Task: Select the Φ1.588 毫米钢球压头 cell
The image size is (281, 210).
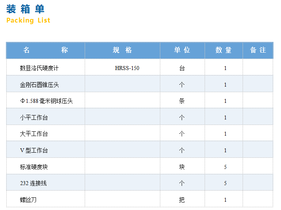Action: (x=46, y=101)
